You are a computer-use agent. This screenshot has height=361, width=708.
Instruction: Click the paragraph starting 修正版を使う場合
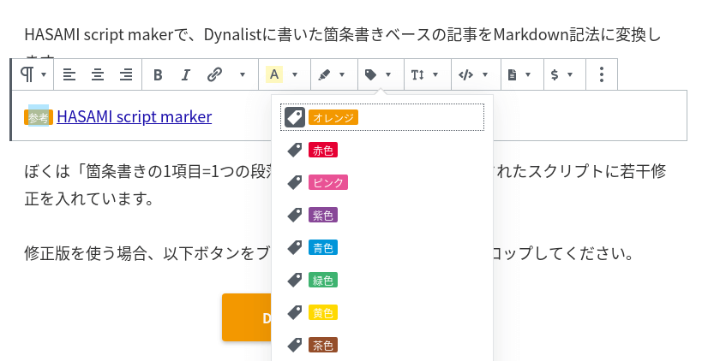[329, 253]
